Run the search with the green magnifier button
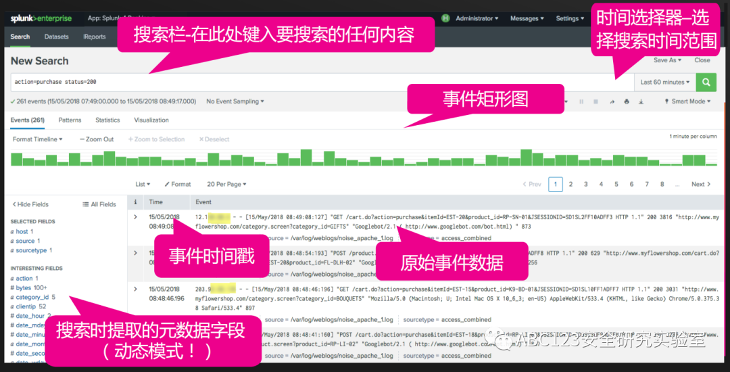 tap(706, 82)
